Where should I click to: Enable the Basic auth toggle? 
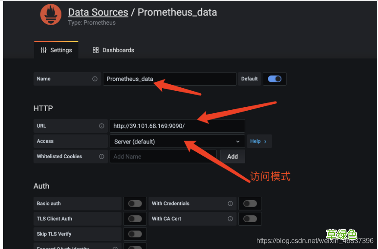tap(135, 204)
